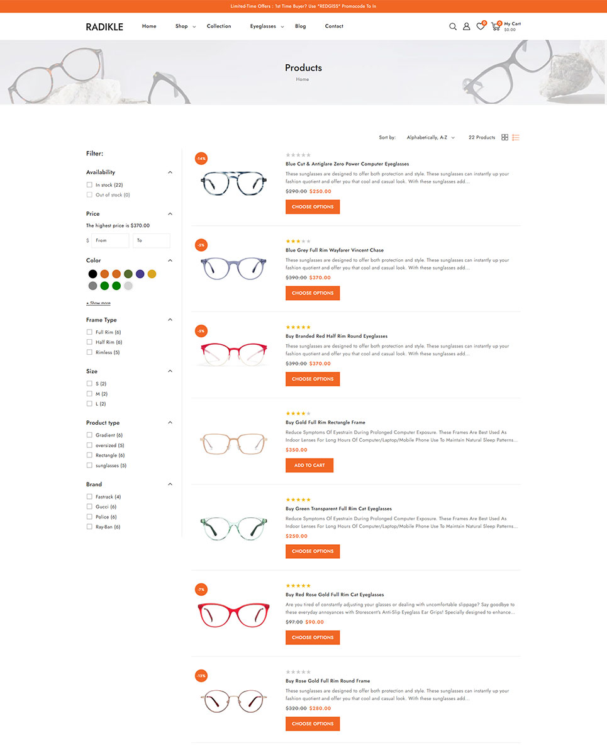Check the Full Rim frame type
This screenshot has width=607, height=755.
[x=89, y=332]
